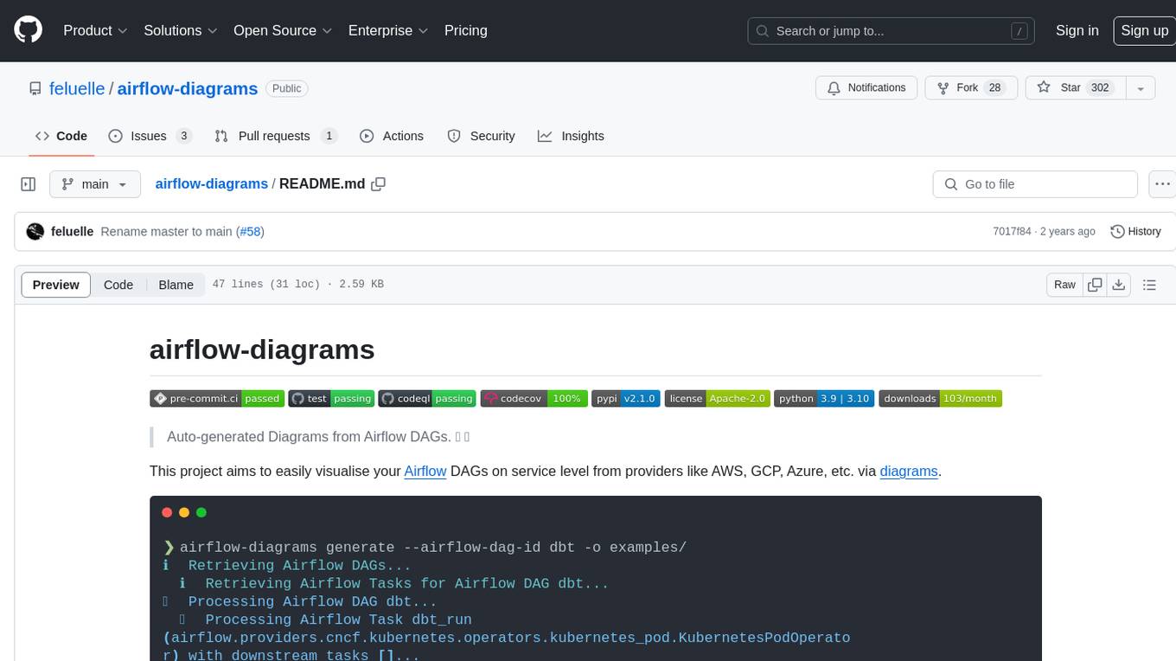View the file History

1135,232
